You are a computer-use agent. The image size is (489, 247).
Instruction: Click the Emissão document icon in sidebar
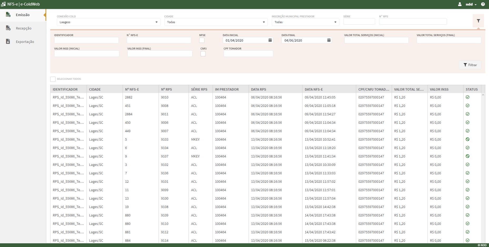(x=8, y=15)
